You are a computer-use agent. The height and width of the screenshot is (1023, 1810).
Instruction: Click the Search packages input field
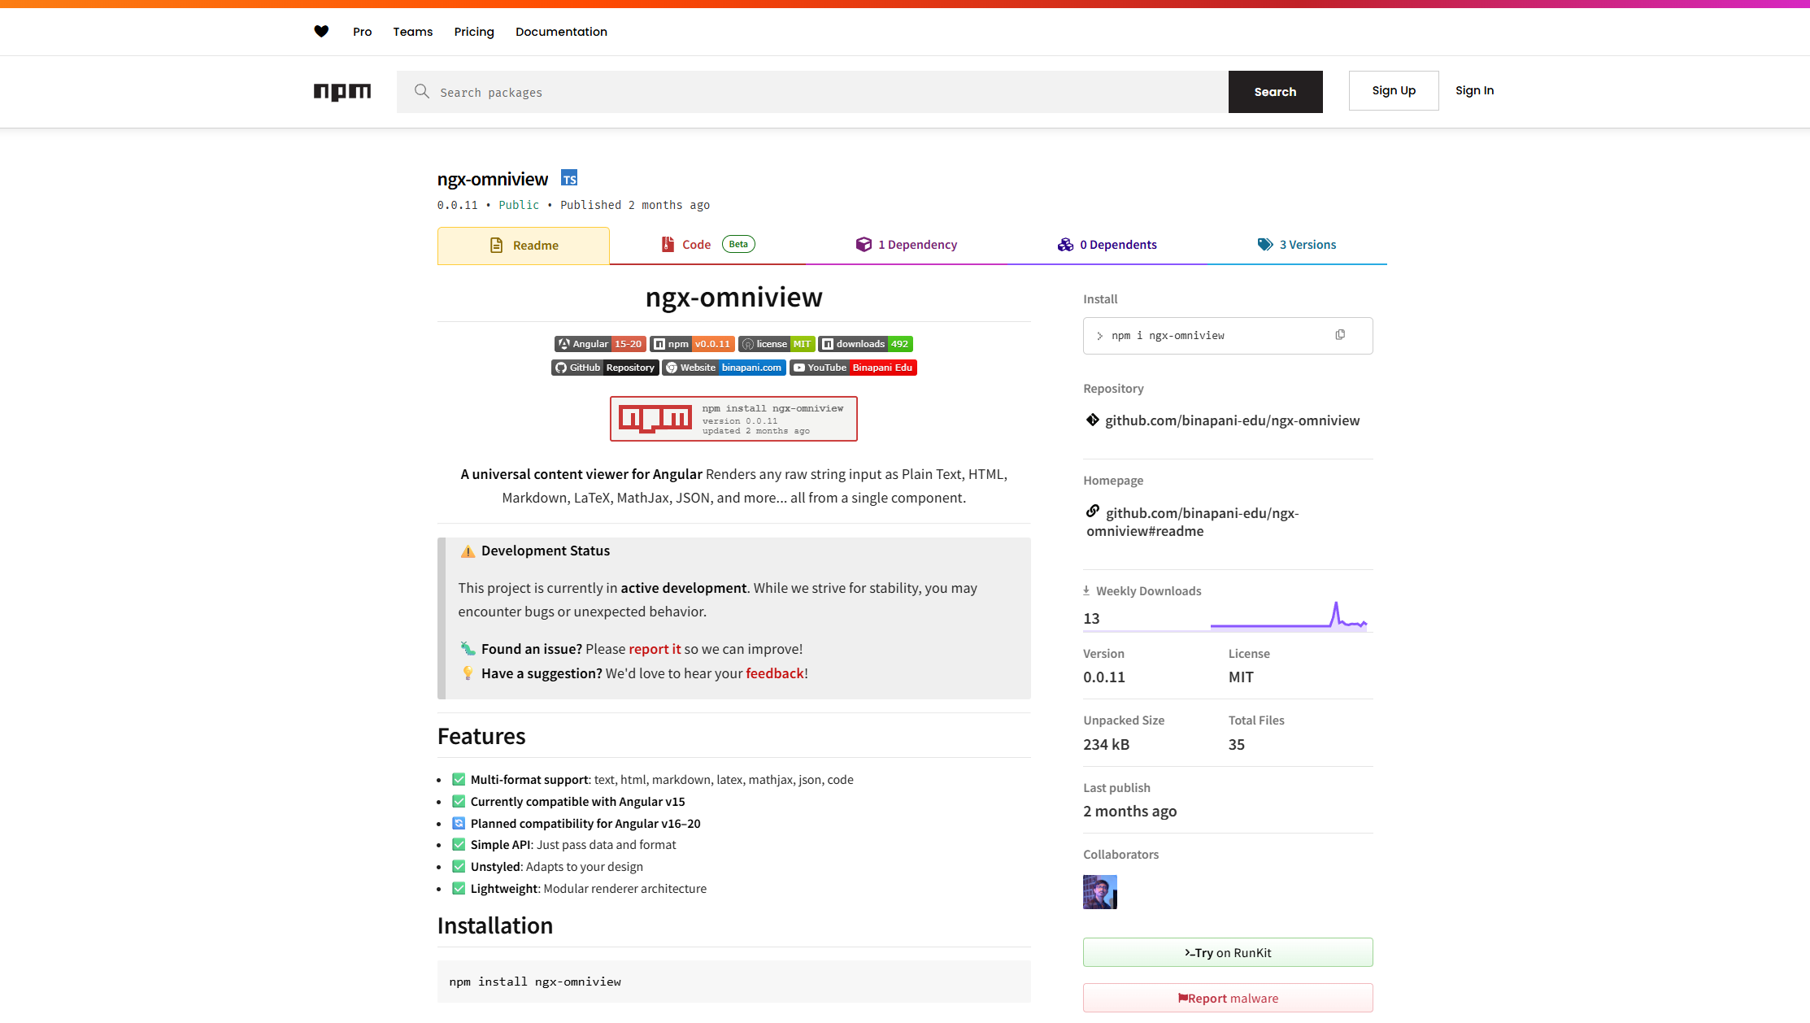pyautogui.click(x=813, y=93)
